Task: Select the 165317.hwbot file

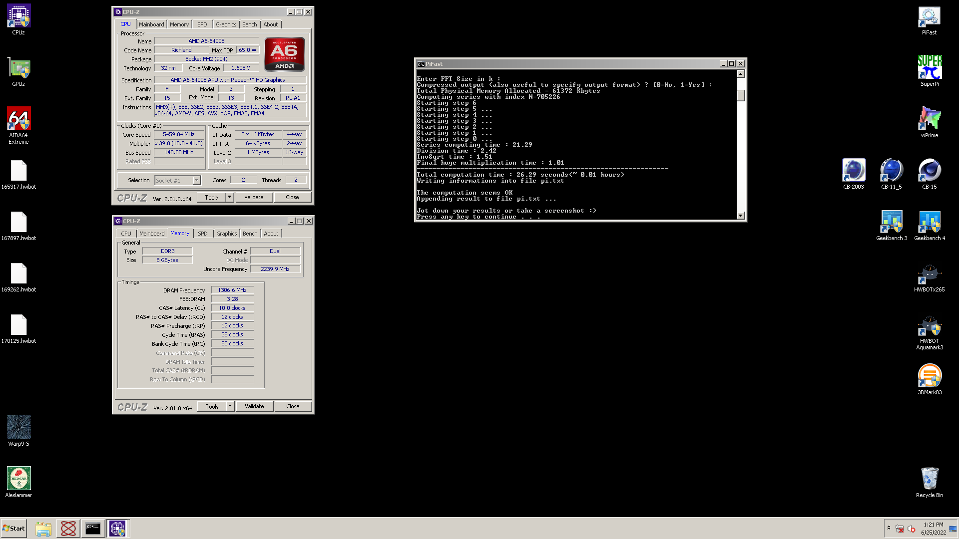Action: pos(18,175)
